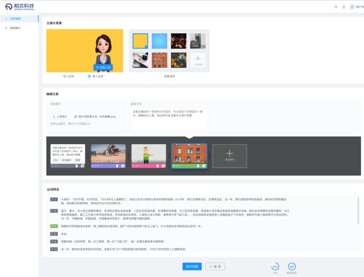Image resolution: width=364 pixels, height=277 pixels.
Task: Click into the 配音文字 text area
Action: tap(169, 119)
